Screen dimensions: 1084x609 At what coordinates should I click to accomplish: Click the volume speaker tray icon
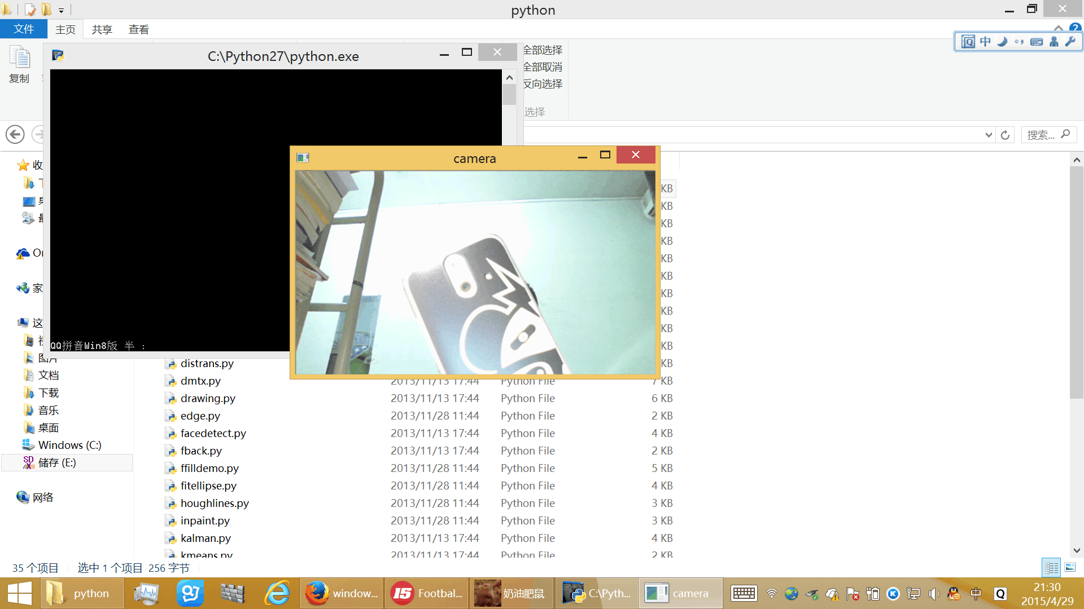(933, 593)
